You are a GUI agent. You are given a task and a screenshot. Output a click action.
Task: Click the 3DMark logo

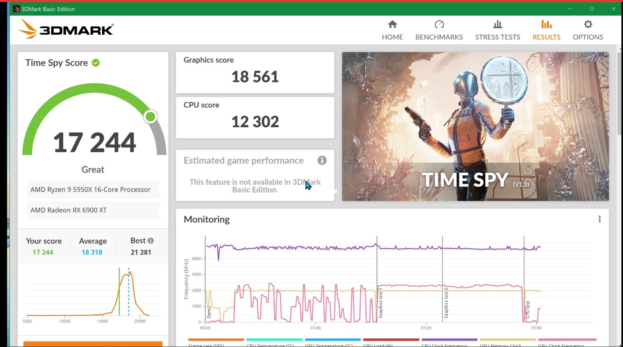click(x=66, y=29)
